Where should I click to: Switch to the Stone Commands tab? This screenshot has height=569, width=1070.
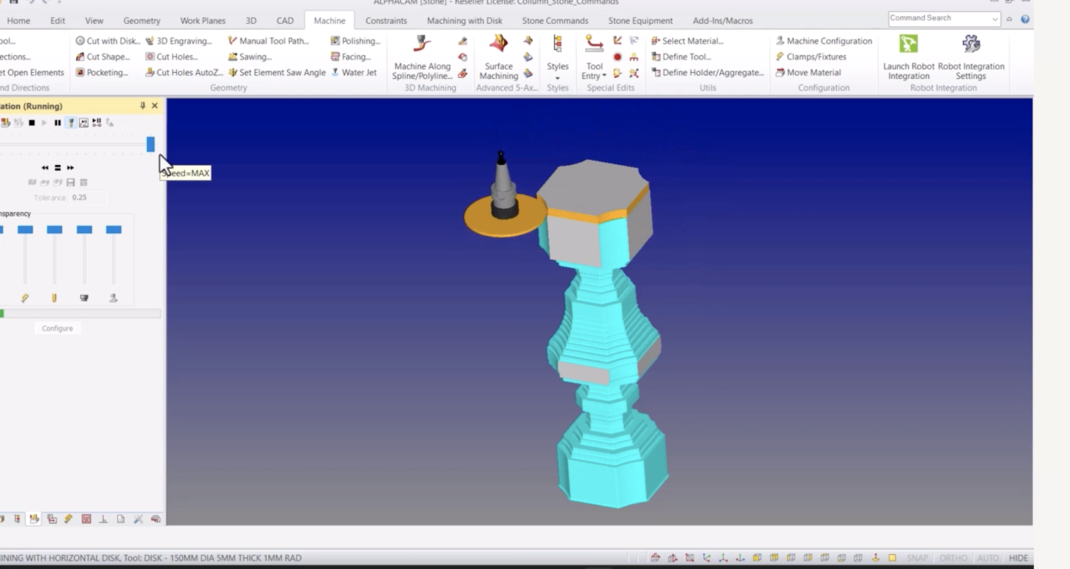555,21
